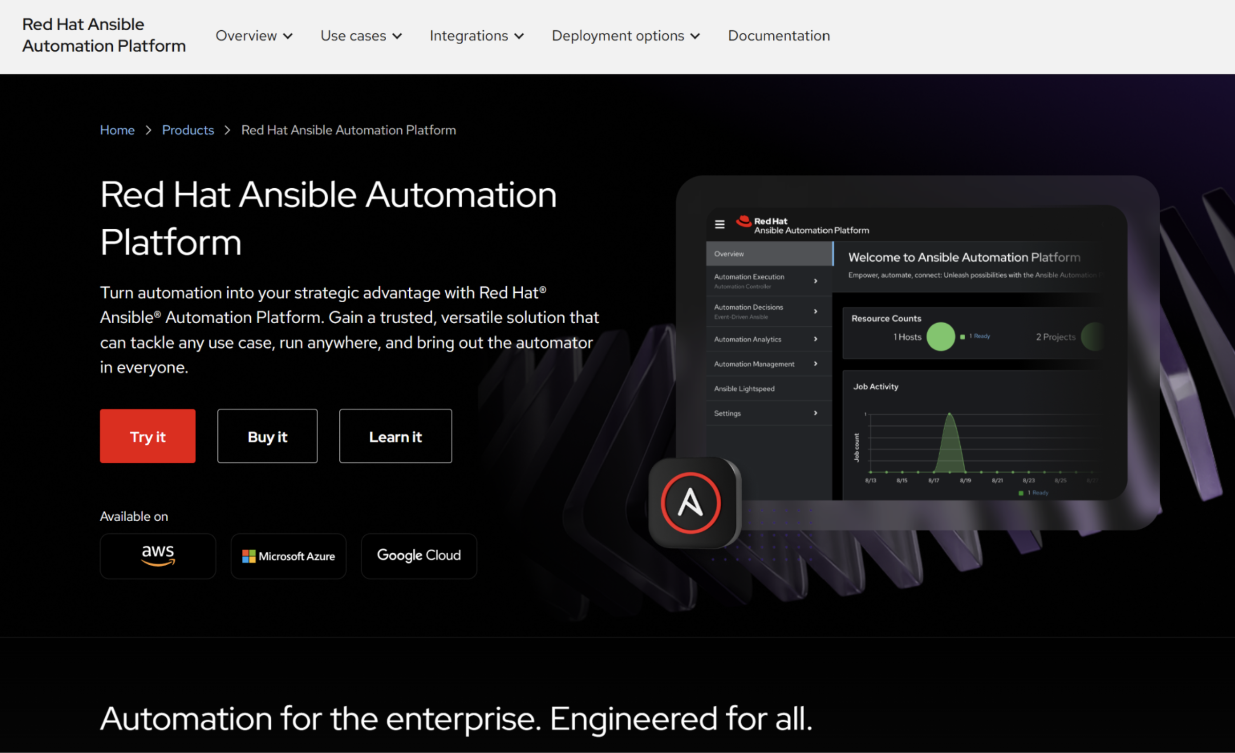Select the AWS logo tile
1235x753 pixels.
click(x=158, y=556)
